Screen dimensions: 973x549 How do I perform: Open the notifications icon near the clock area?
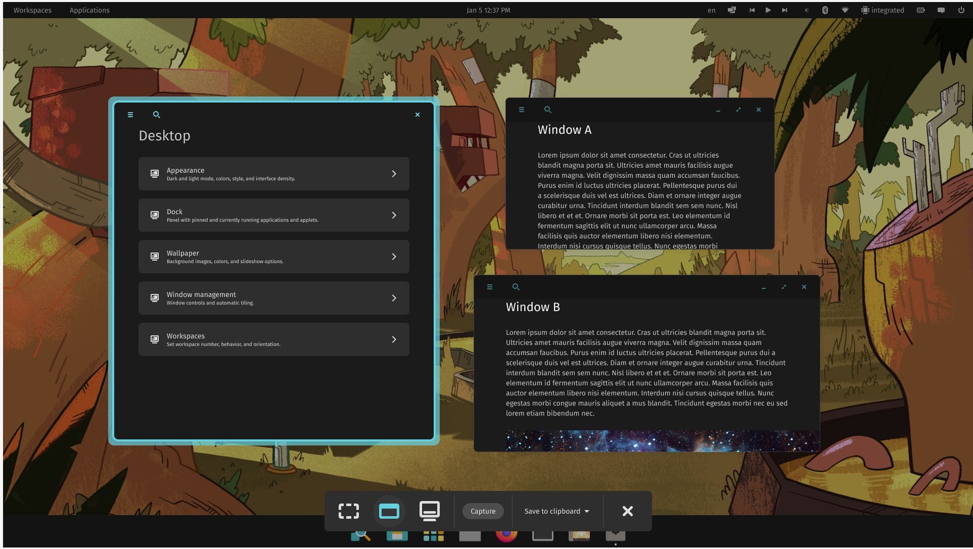940,10
